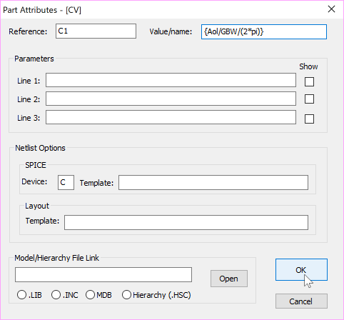Toggle Show checkbox for Line 2

coord(309,99)
